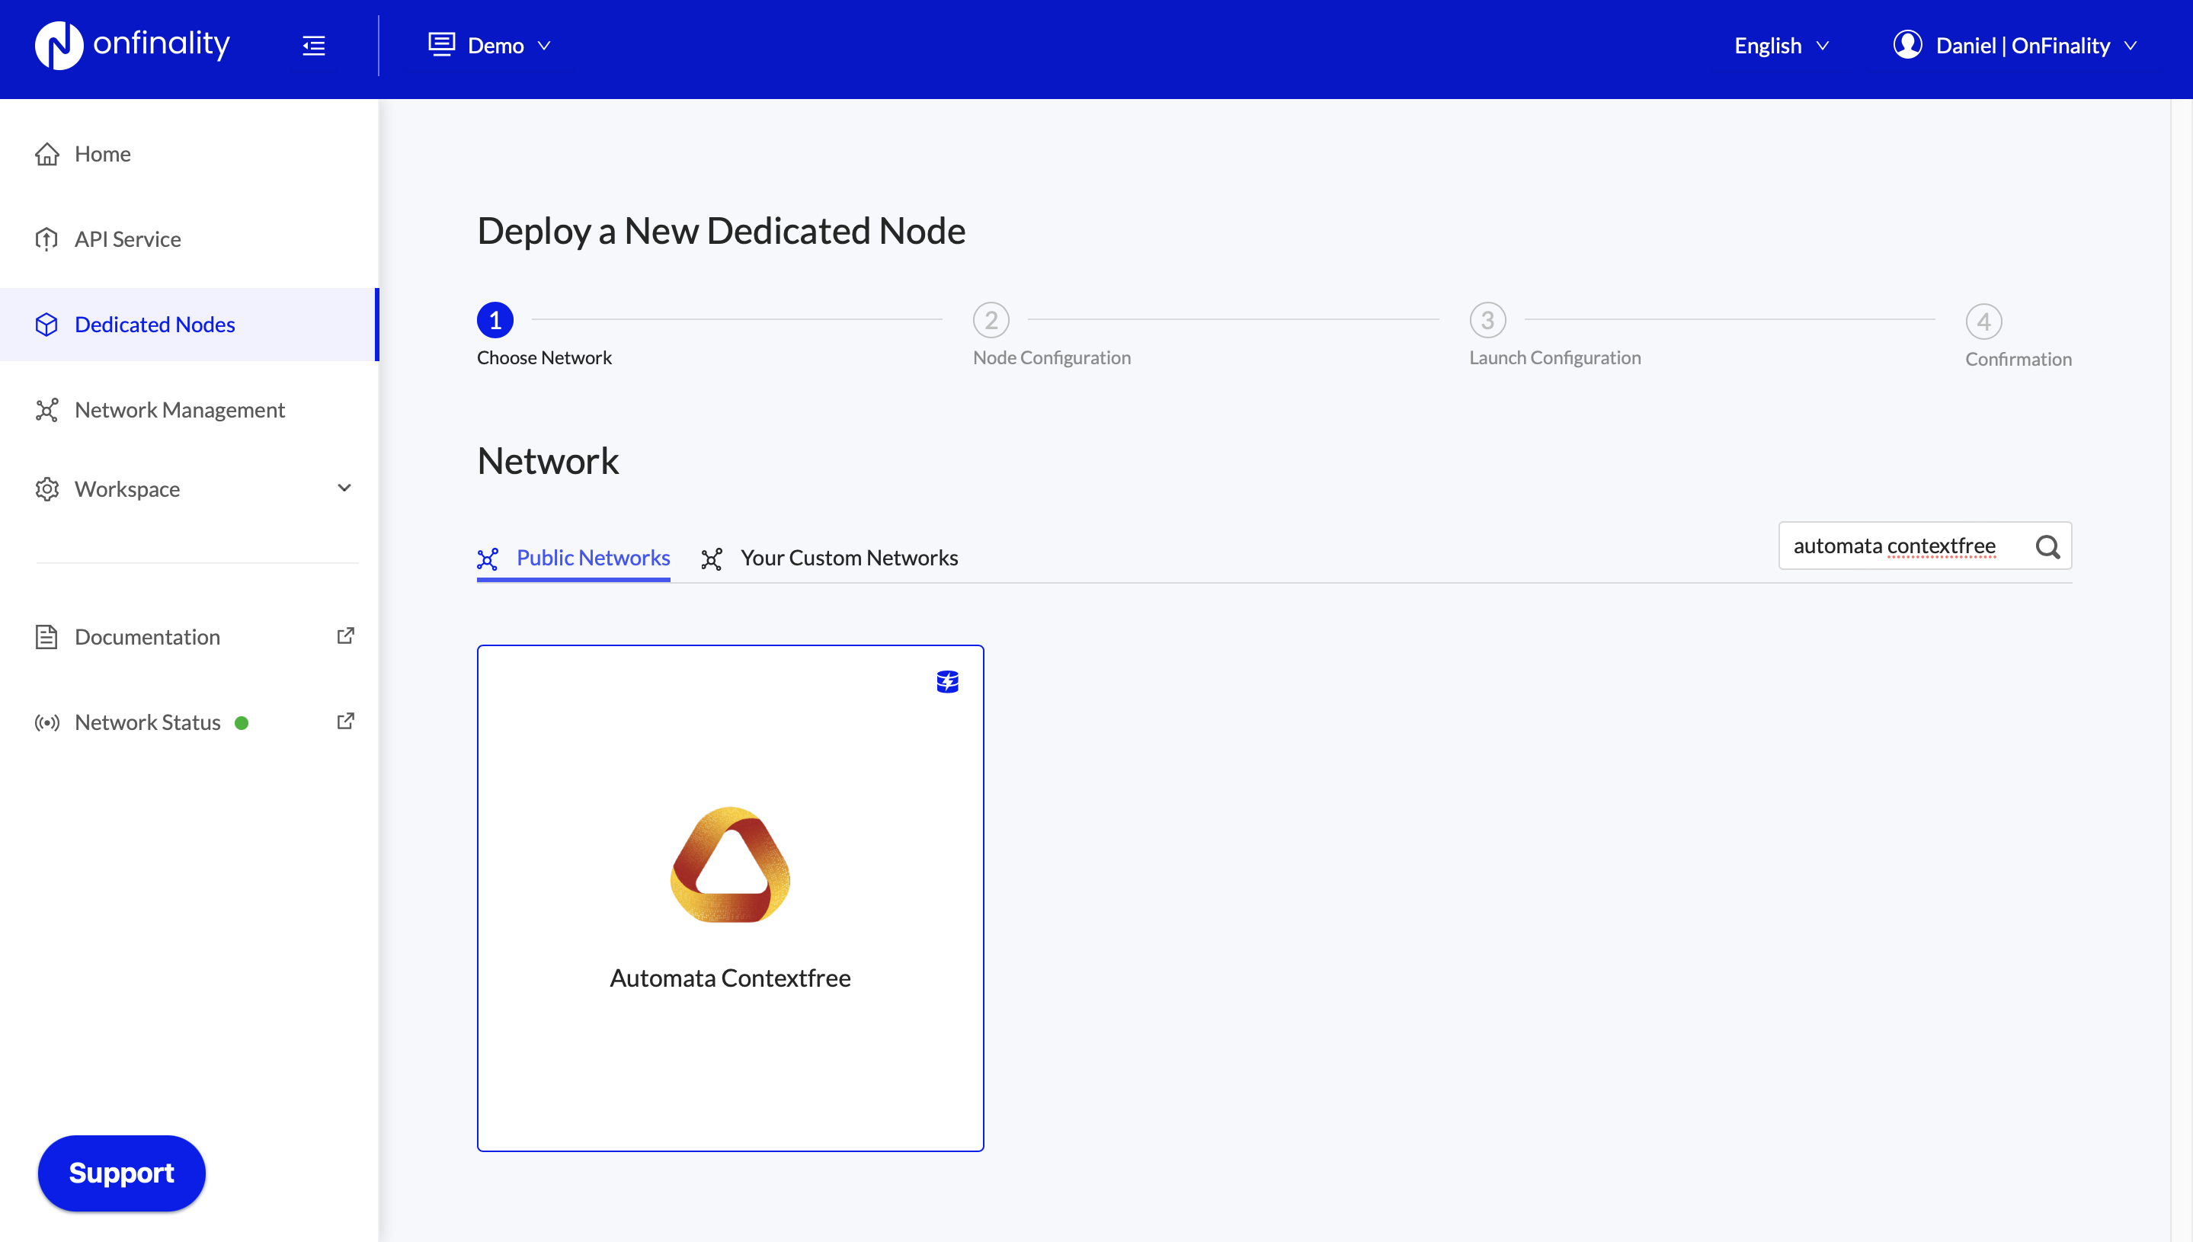Click the network search input field

point(1902,546)
